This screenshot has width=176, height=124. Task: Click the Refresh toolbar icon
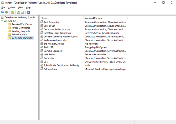[18, 12]
